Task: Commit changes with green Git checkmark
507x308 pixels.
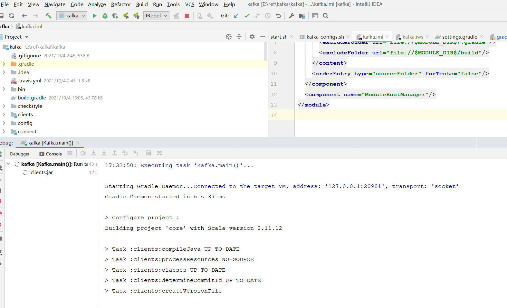Action: [x=247, y=16]
